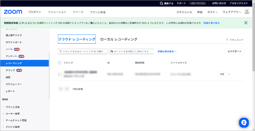Viewport: 255px width, 131px height.
Task: Open the ウェブアプリ dropdown menu
Action: [232, 12]
